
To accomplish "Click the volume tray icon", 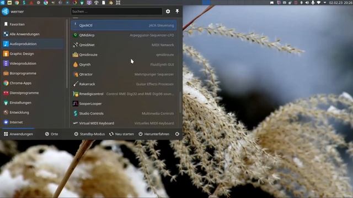I will (307, 2).
